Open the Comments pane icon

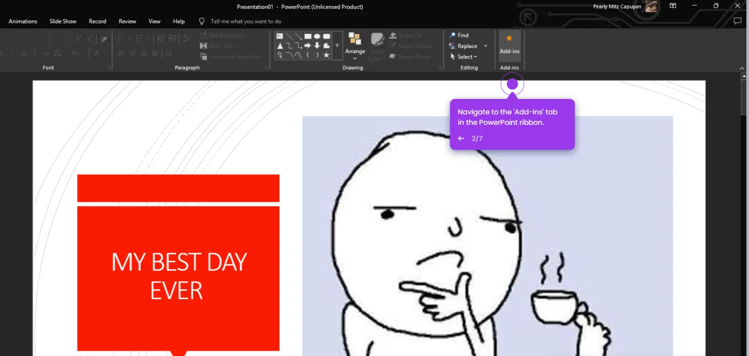tap(737, 21)
